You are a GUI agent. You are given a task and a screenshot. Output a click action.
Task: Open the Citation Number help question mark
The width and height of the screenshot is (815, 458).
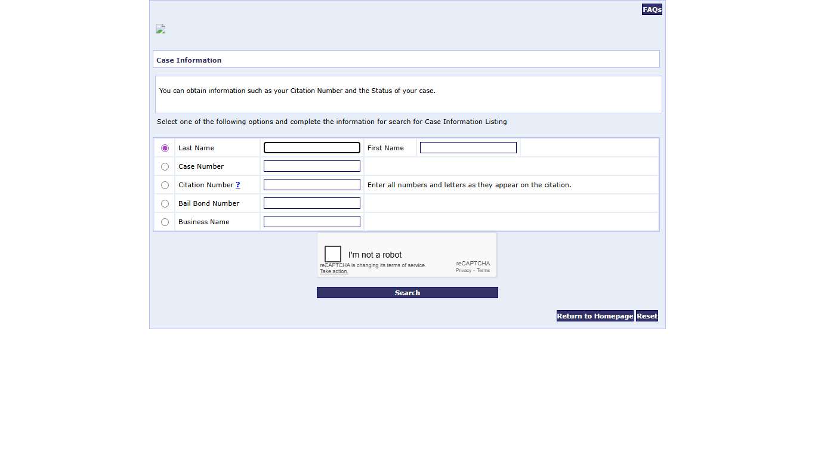238,185
